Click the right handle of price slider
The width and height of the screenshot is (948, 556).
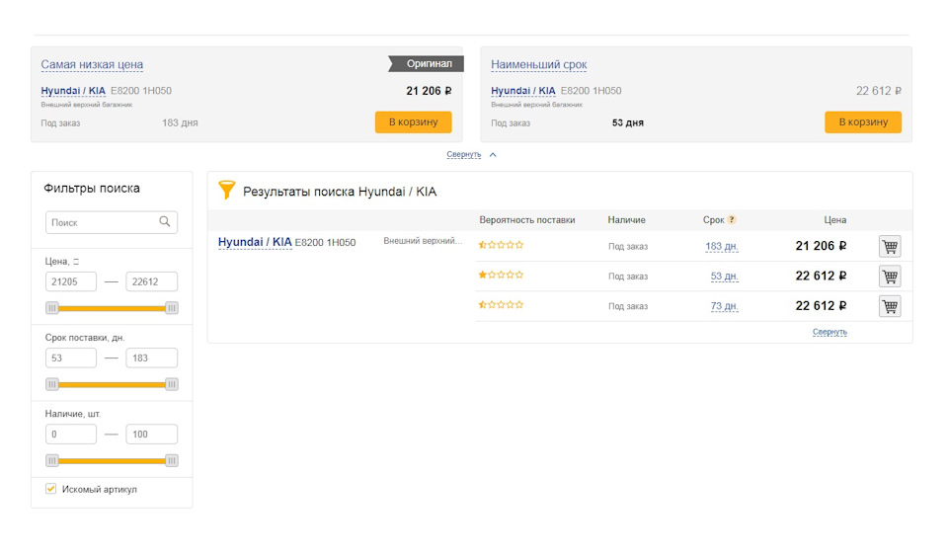pos(172,308)
